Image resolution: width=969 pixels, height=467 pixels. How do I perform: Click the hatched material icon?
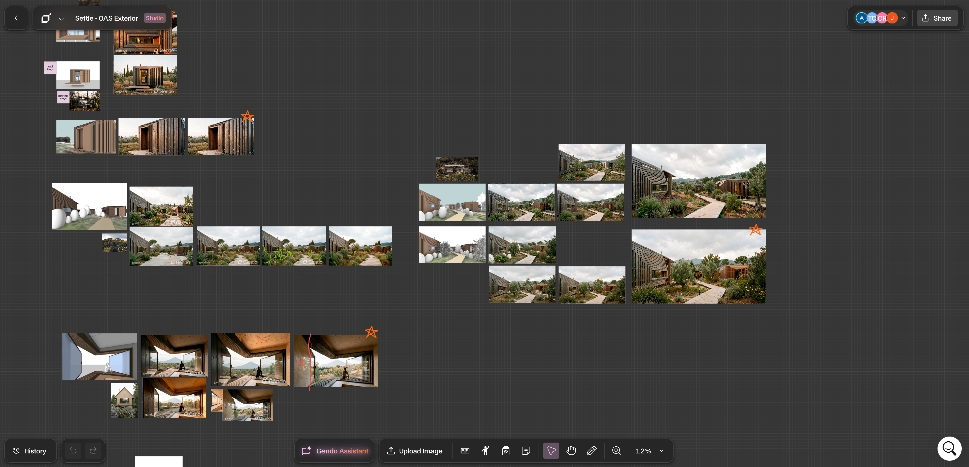click(x=506, y=451)
